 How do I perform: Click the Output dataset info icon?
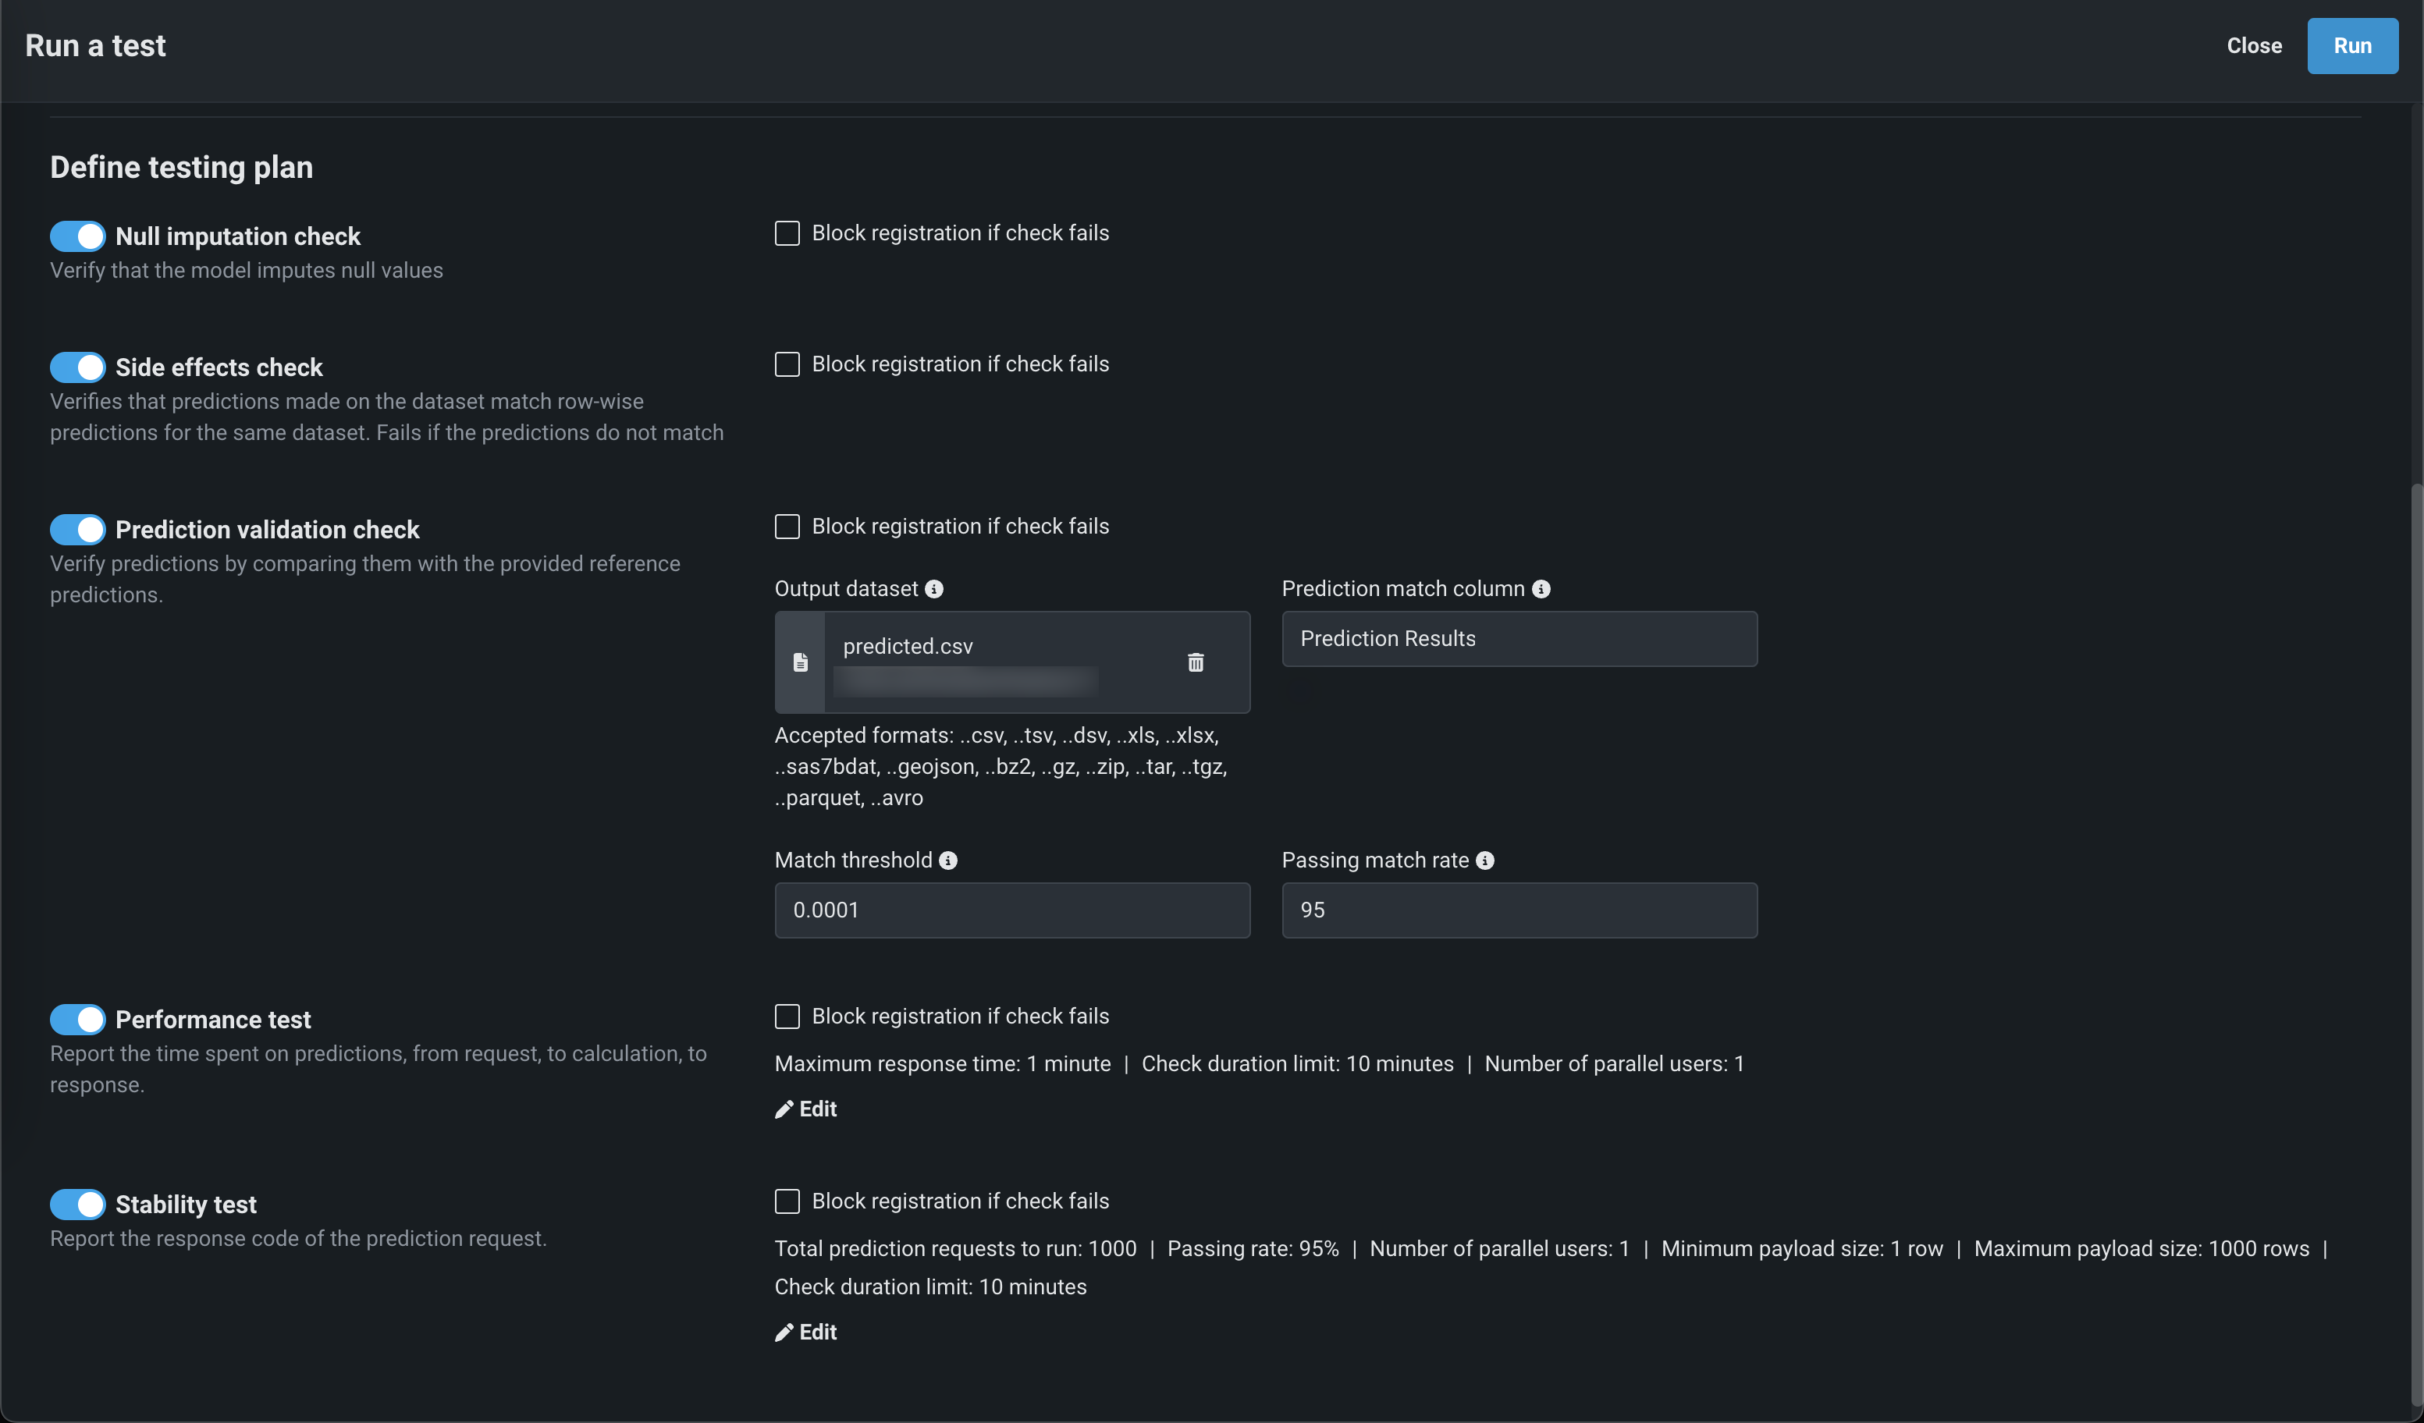(934, 589)
